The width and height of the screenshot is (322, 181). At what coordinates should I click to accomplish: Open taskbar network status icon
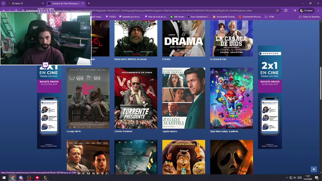click(x=291, y=178)
